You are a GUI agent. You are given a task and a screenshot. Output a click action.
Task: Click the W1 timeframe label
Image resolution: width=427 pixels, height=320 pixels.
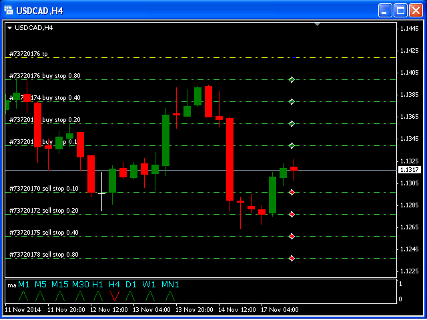[x=149, y=285]
